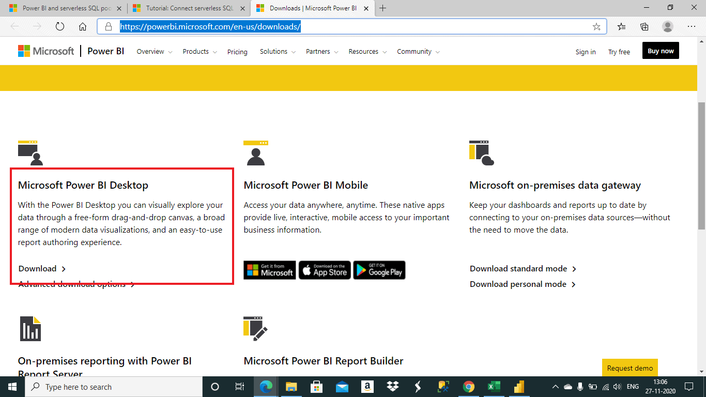Expand the Overview menu

point(155,52)
